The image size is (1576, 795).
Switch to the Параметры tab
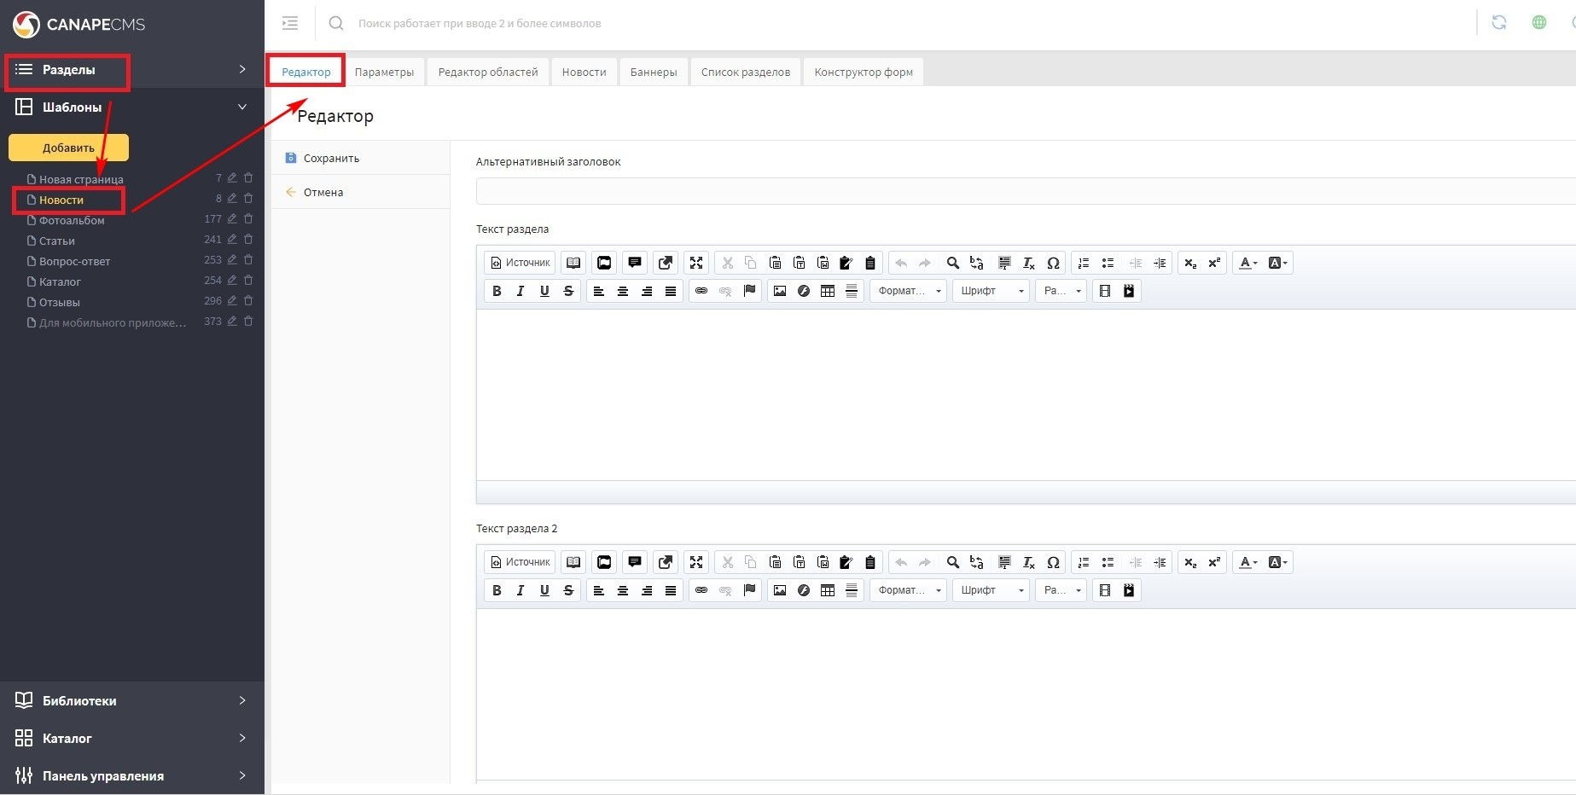tap(384, 72)
